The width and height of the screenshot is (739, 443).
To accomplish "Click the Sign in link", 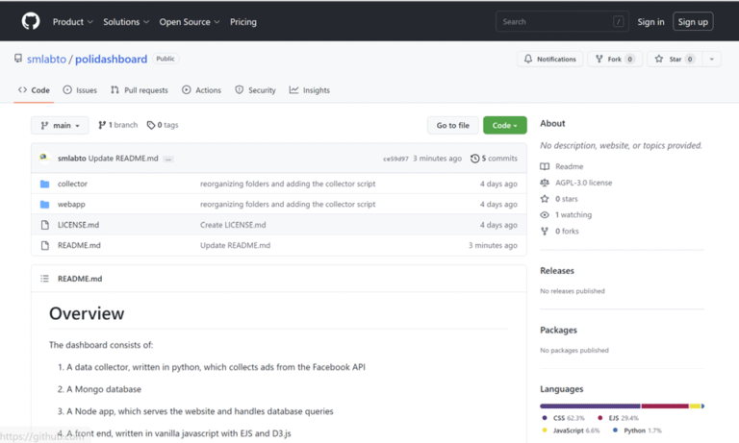I will 650,22.
